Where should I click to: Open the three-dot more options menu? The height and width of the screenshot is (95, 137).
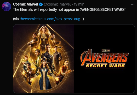[x=133, y=4]
